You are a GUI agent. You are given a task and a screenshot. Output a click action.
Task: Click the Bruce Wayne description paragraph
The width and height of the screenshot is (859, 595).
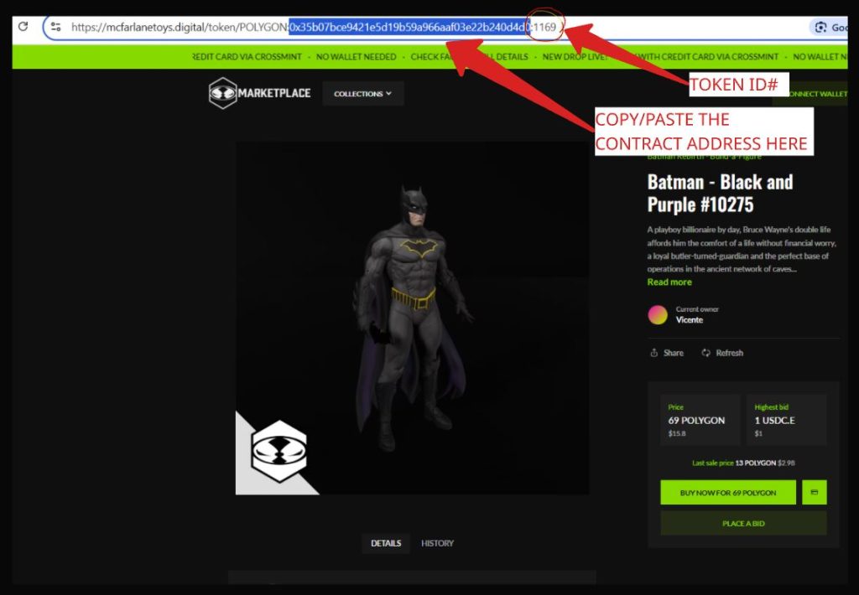click(742, 249)
